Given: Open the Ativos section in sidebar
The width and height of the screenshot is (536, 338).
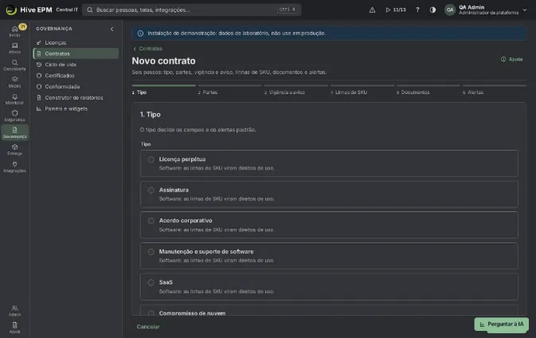Looking at the screenshot, I should click(14, 49).
